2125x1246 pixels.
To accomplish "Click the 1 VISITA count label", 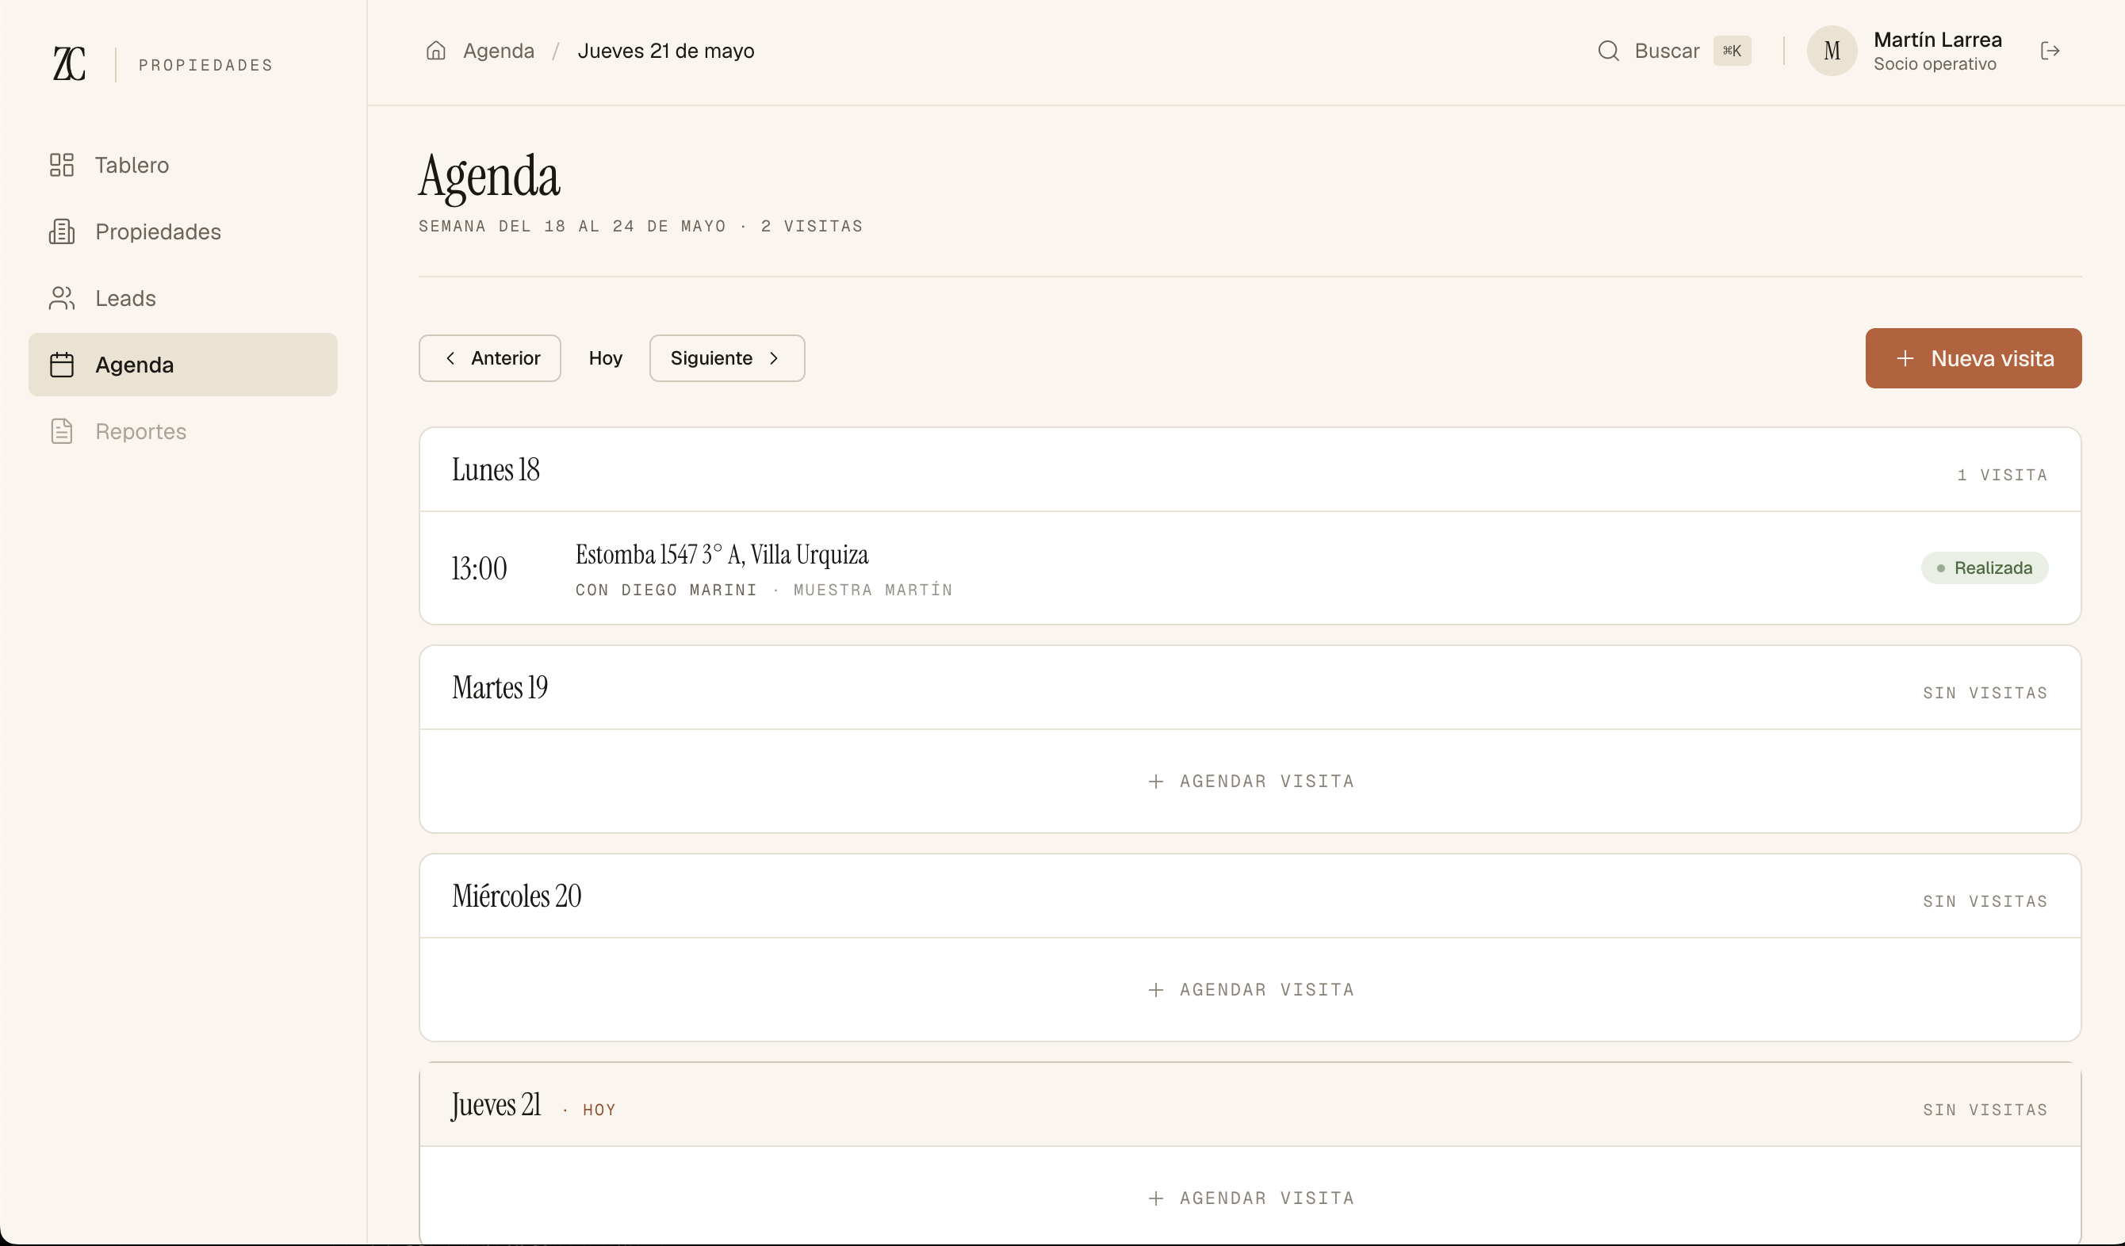I will point(2002,475).
